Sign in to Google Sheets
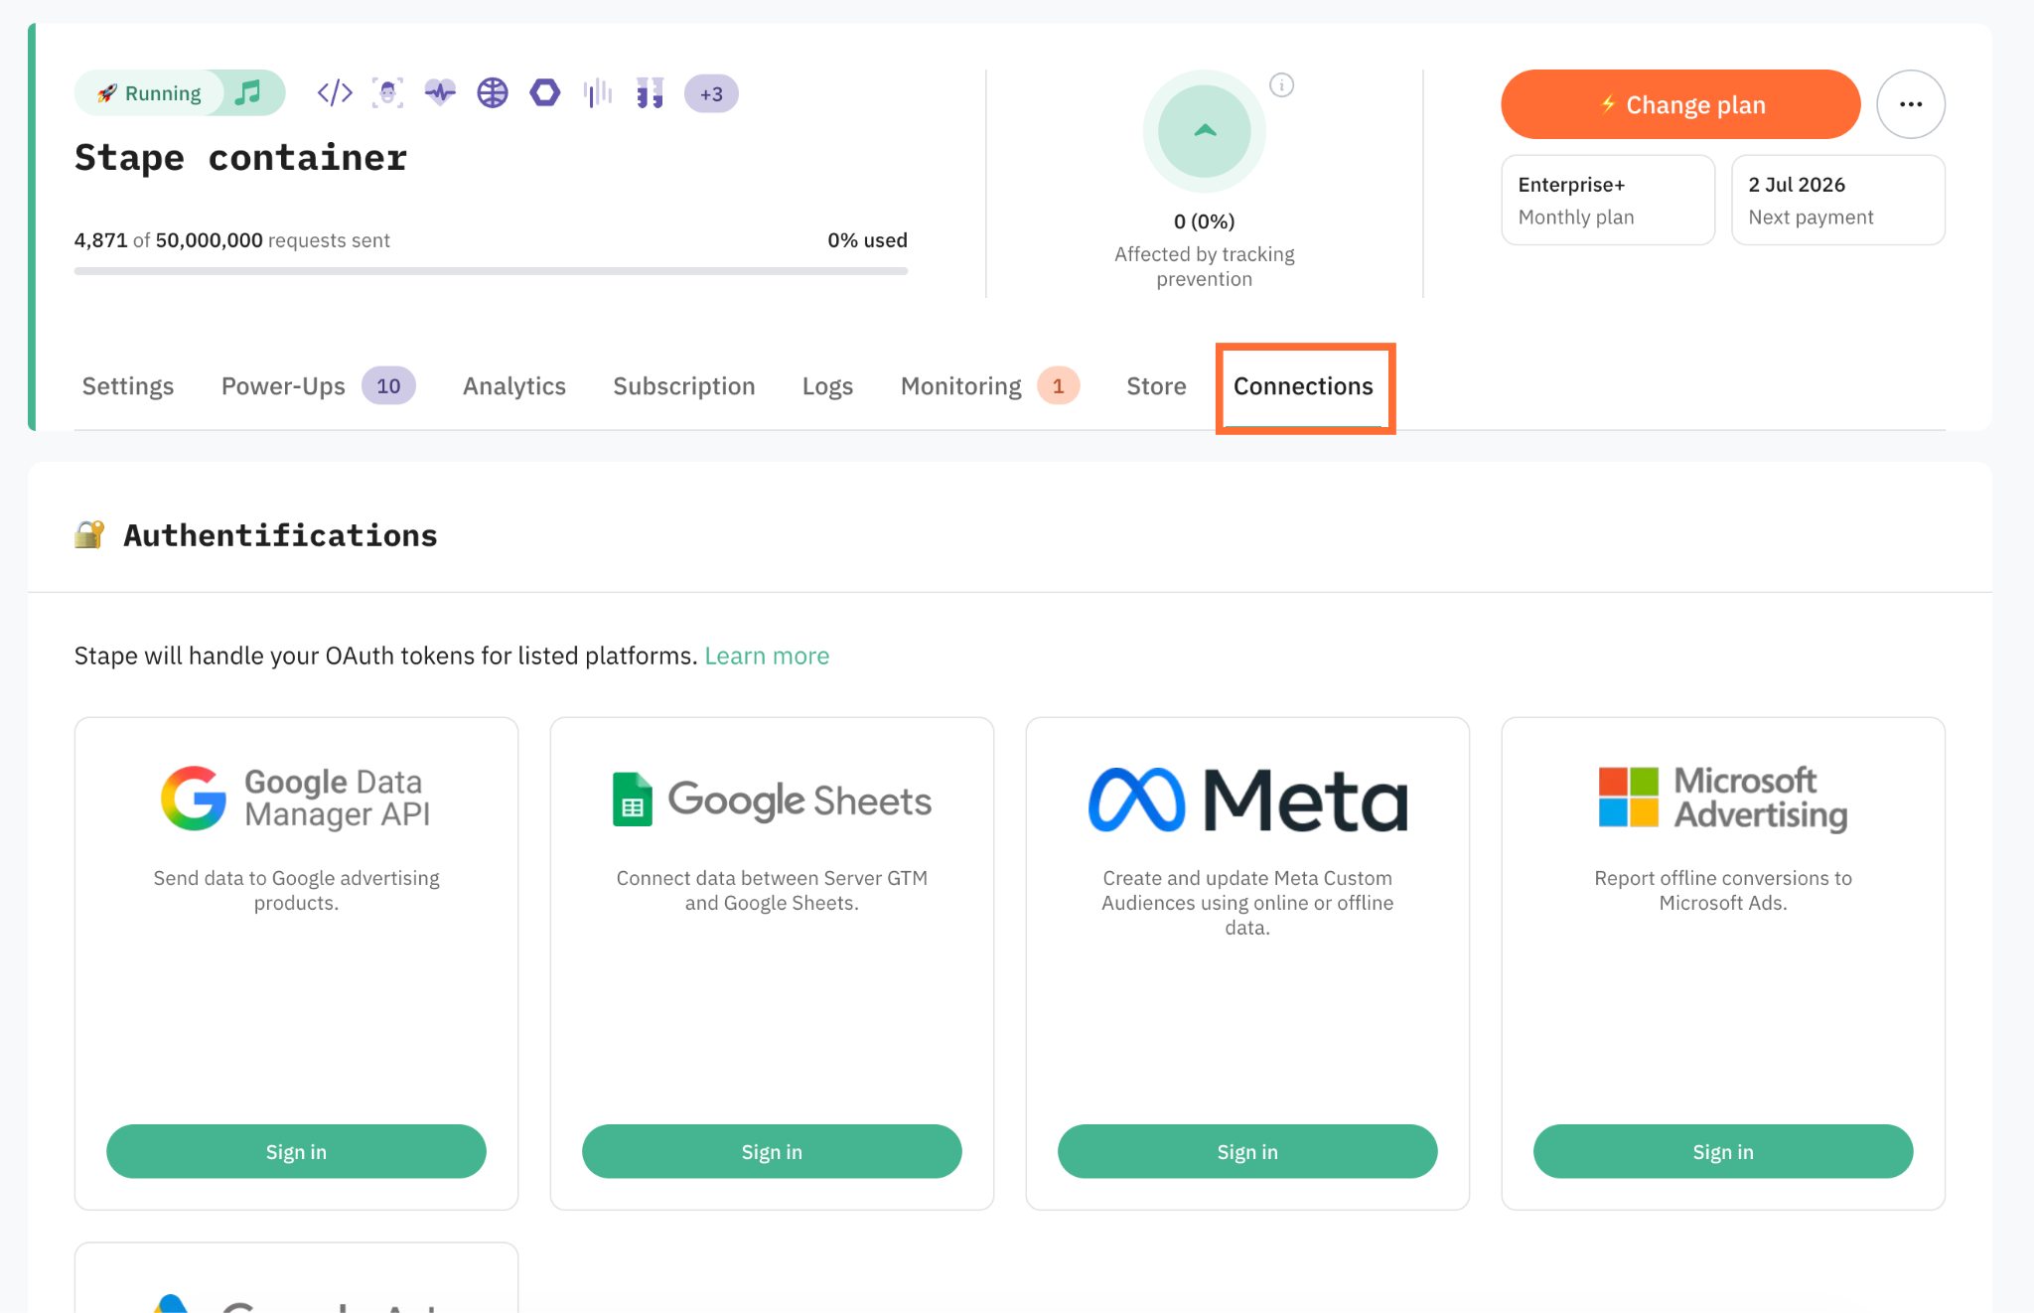The height and width of the screenshot is (1313, 2034). 772,1152
